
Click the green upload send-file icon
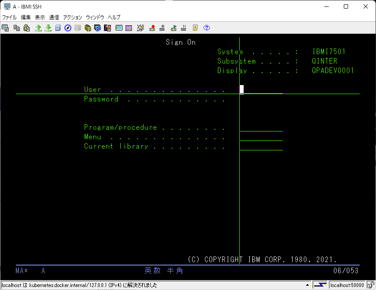(38, 28)
